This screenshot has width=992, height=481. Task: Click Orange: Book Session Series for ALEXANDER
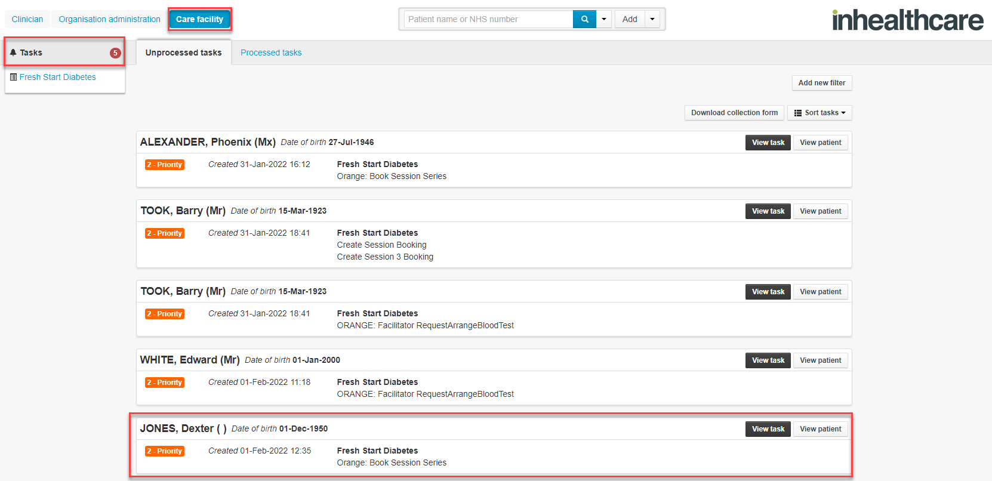(392, 176)
